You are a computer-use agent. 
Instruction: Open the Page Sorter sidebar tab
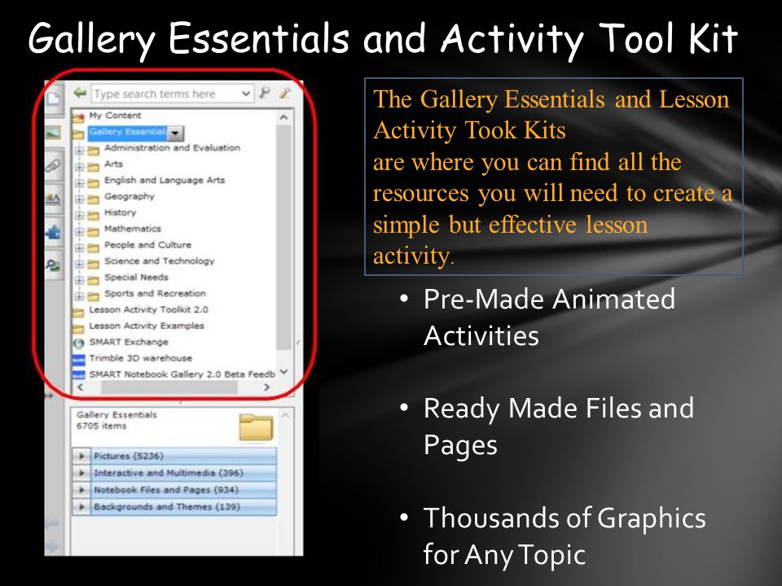click(x=54, y=98)
